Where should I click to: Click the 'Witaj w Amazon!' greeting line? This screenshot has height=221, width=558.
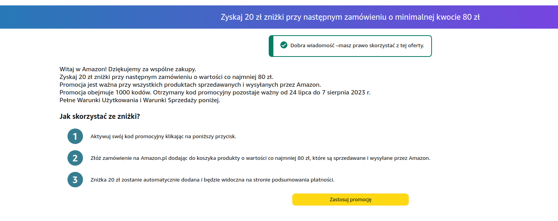pos(128,69)
